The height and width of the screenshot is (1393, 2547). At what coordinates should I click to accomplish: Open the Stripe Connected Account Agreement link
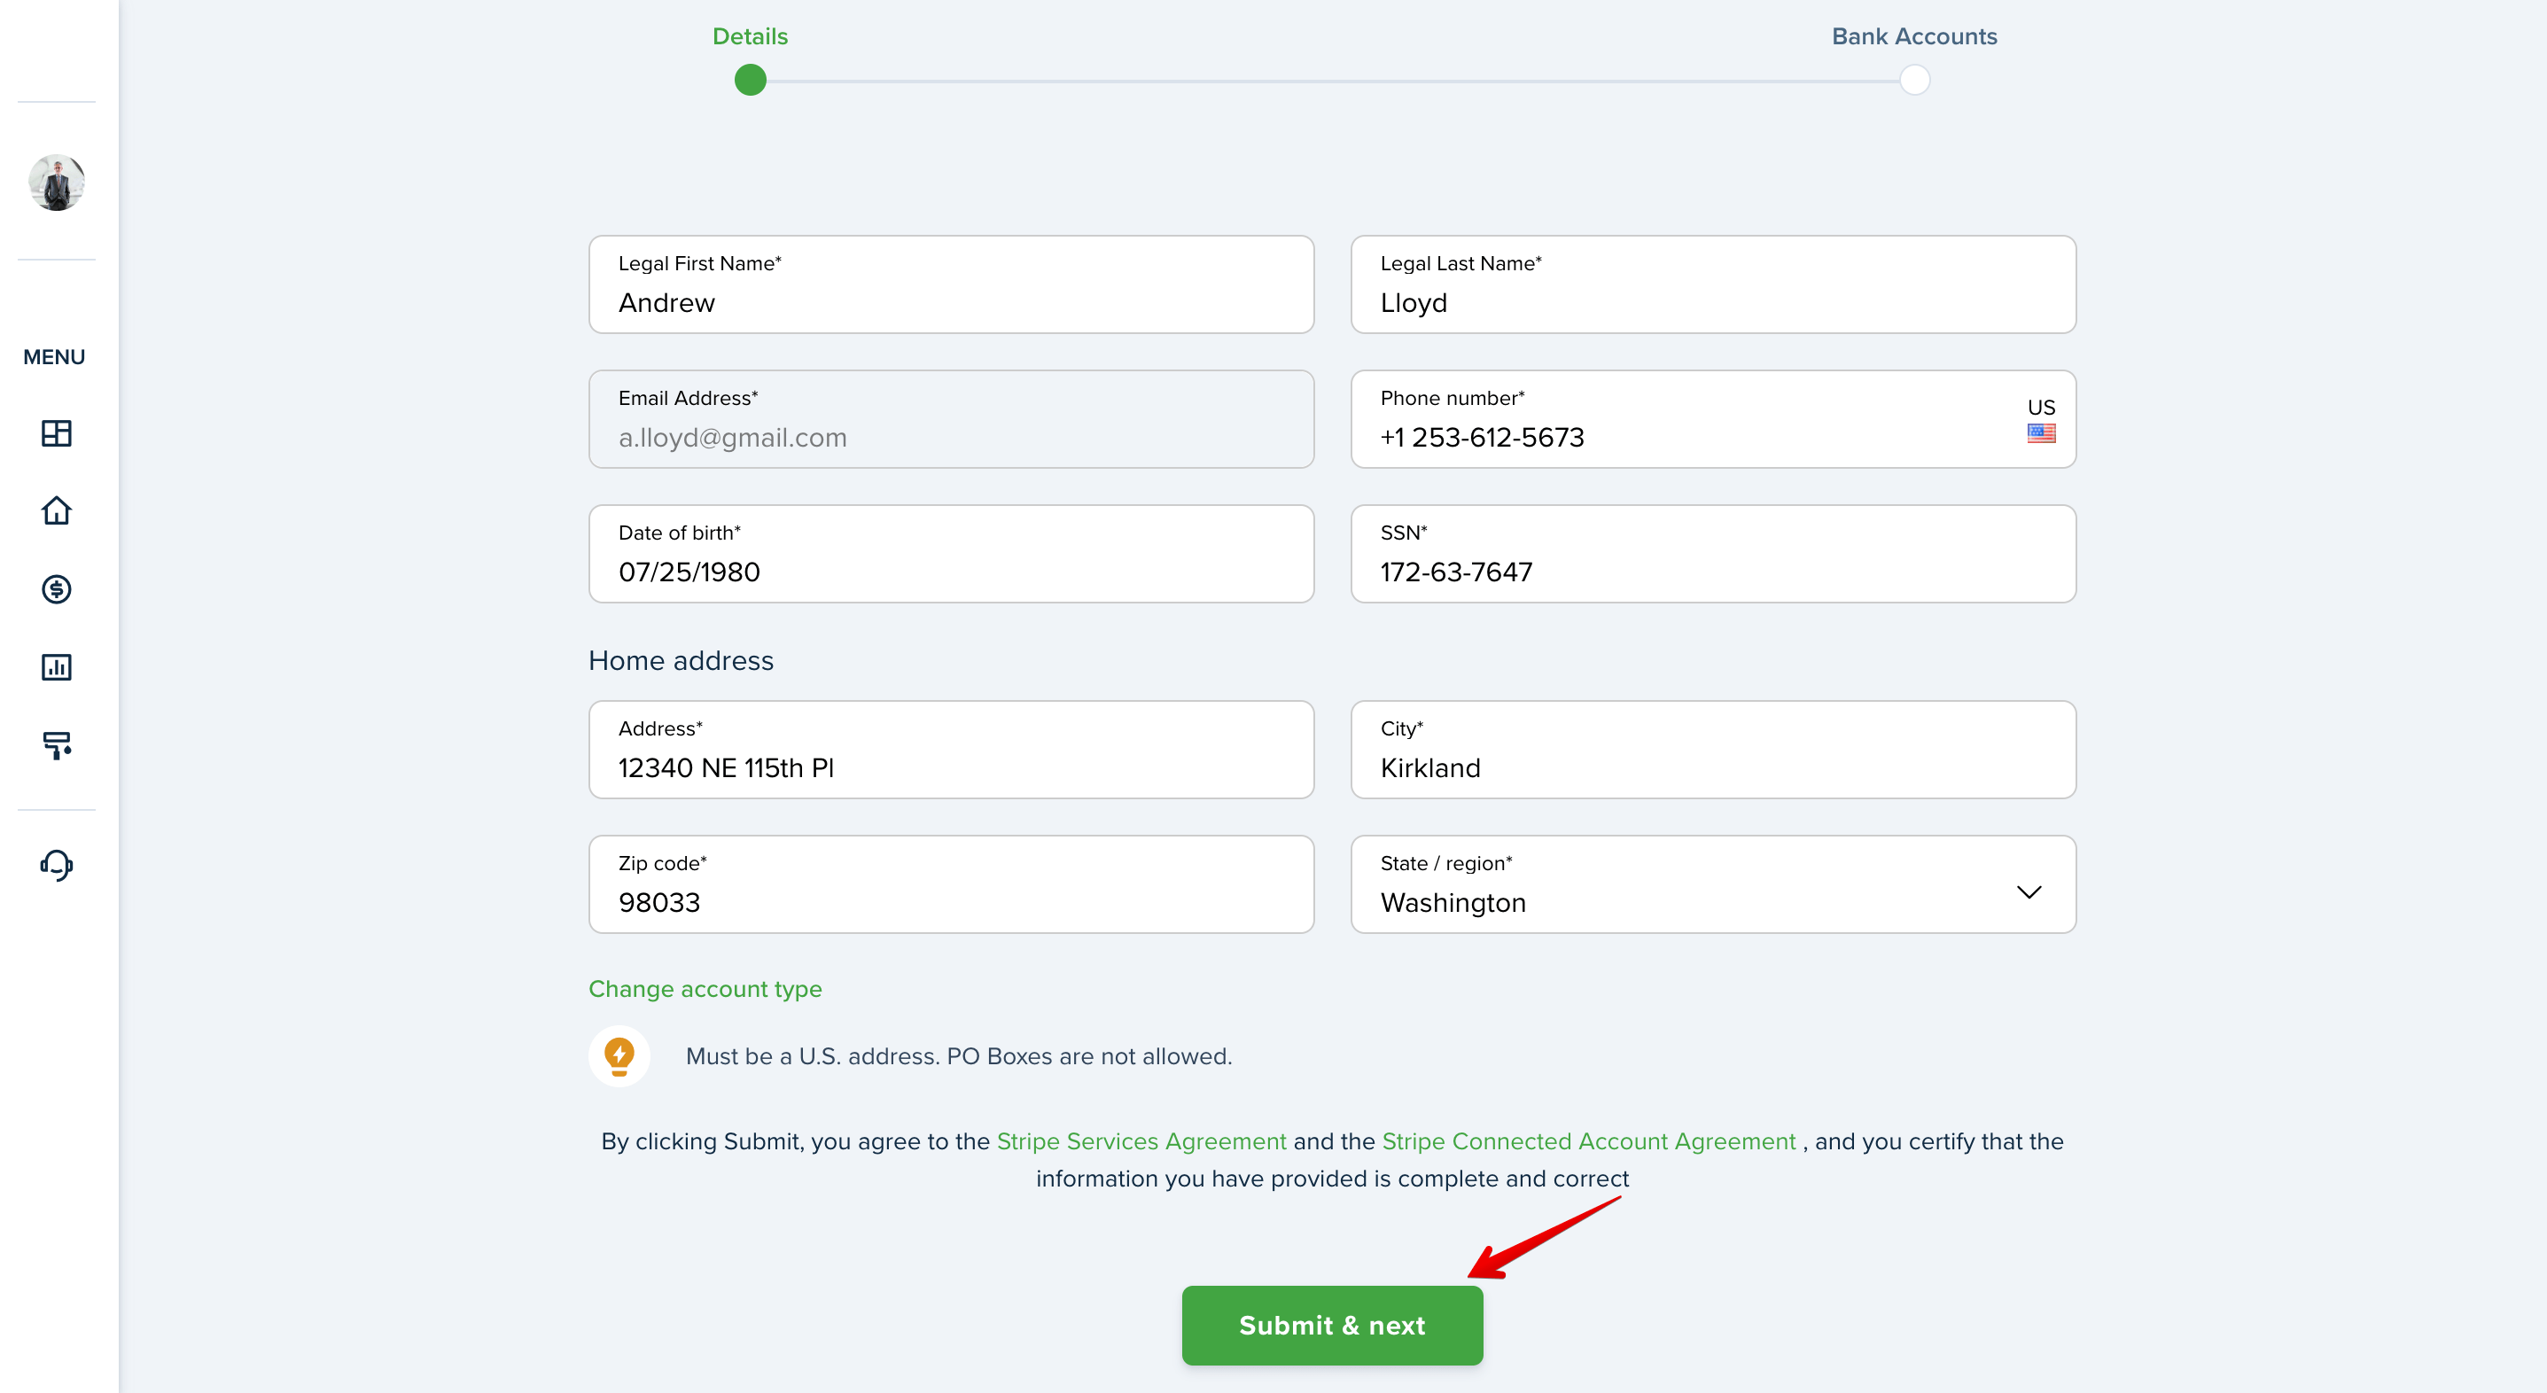click(1588, 1141)
